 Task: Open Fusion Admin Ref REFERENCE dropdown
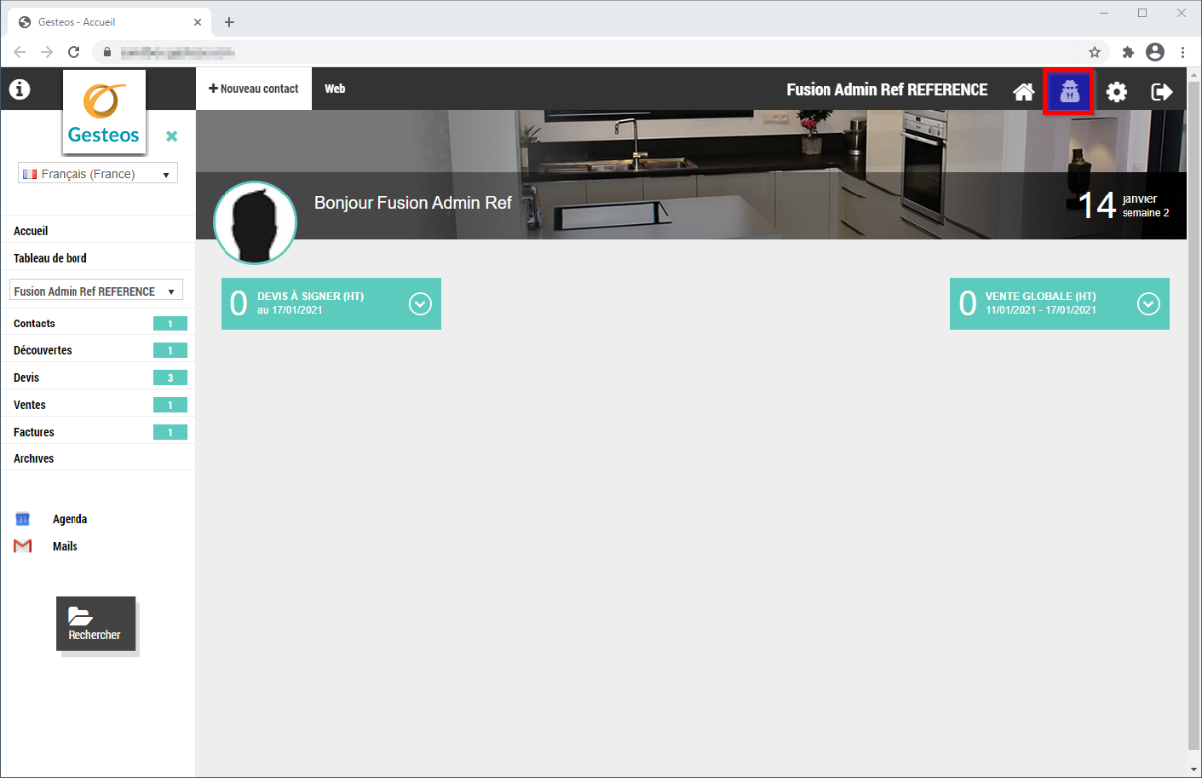coord(95,291)
